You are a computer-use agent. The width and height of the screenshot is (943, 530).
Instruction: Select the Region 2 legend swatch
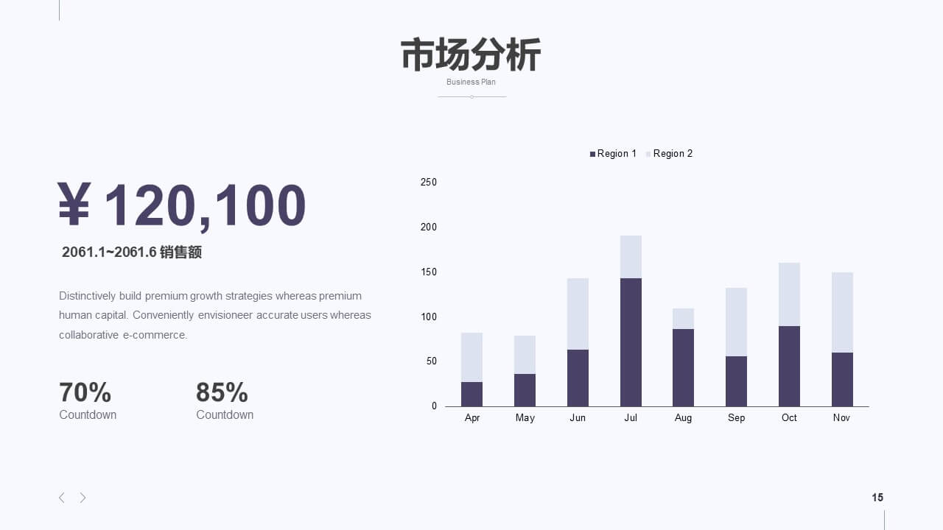pyautogui.click(x=648, y=154)
